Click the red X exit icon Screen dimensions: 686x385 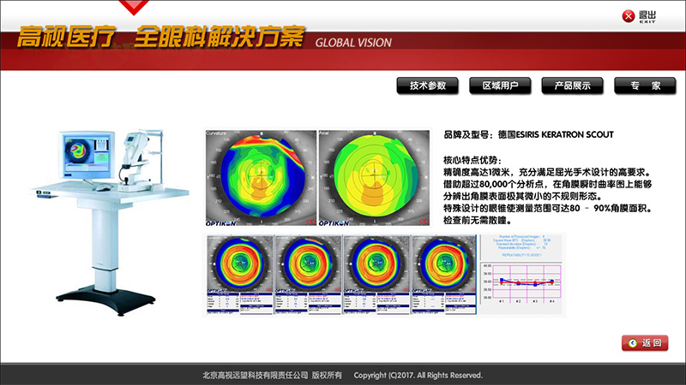[x=629, y=16]
